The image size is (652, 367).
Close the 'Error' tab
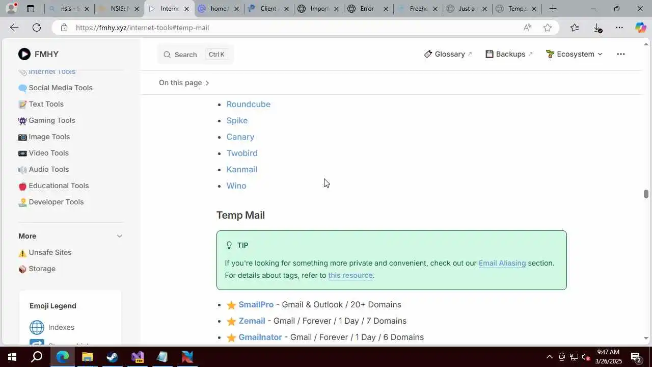pyautogui.click(x=386, y=9)
